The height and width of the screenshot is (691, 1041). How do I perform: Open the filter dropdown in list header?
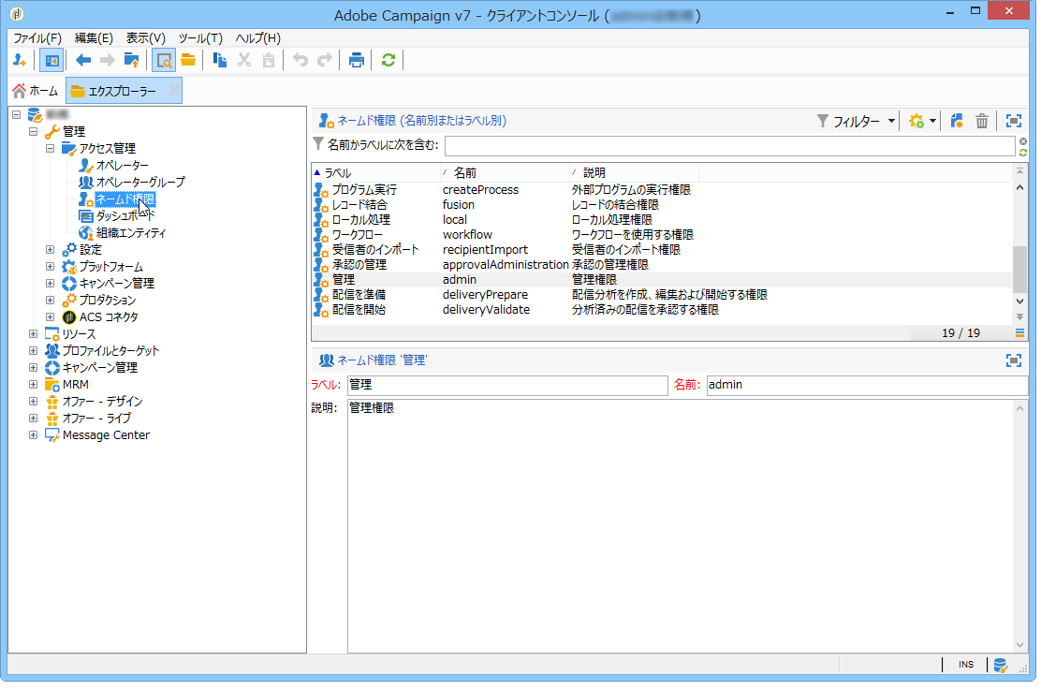(857, 121)
